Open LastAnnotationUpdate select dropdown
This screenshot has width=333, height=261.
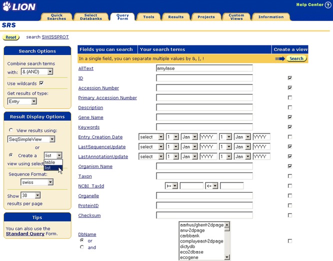point(151,156)
